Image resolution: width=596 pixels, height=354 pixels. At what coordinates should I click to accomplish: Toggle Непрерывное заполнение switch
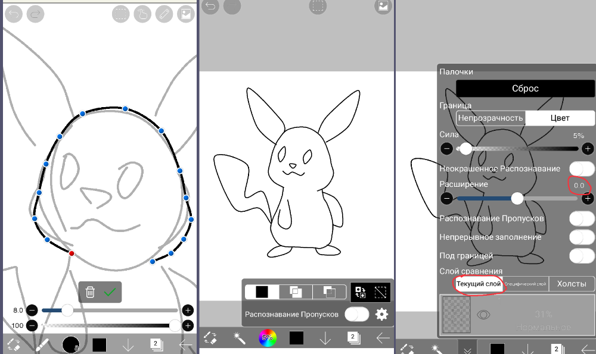tap(582, 237)
